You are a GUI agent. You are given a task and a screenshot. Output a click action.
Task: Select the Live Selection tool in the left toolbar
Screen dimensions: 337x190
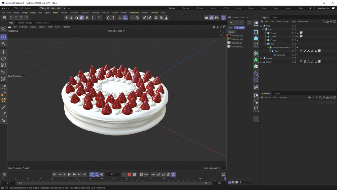tap(4, 37)
